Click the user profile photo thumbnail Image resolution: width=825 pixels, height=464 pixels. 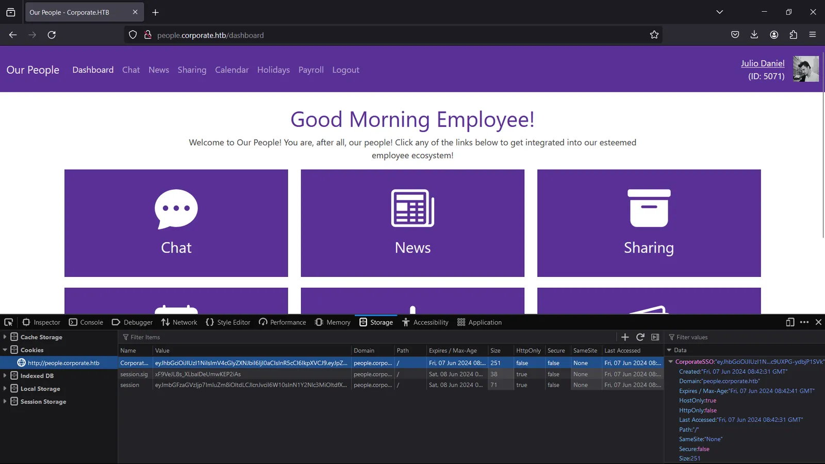click(x=806, y=69)
